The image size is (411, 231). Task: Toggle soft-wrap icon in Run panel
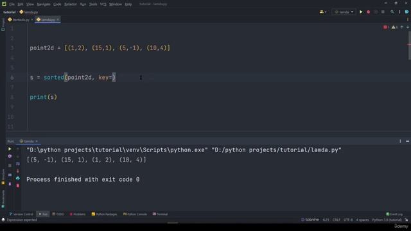(17, 164)
